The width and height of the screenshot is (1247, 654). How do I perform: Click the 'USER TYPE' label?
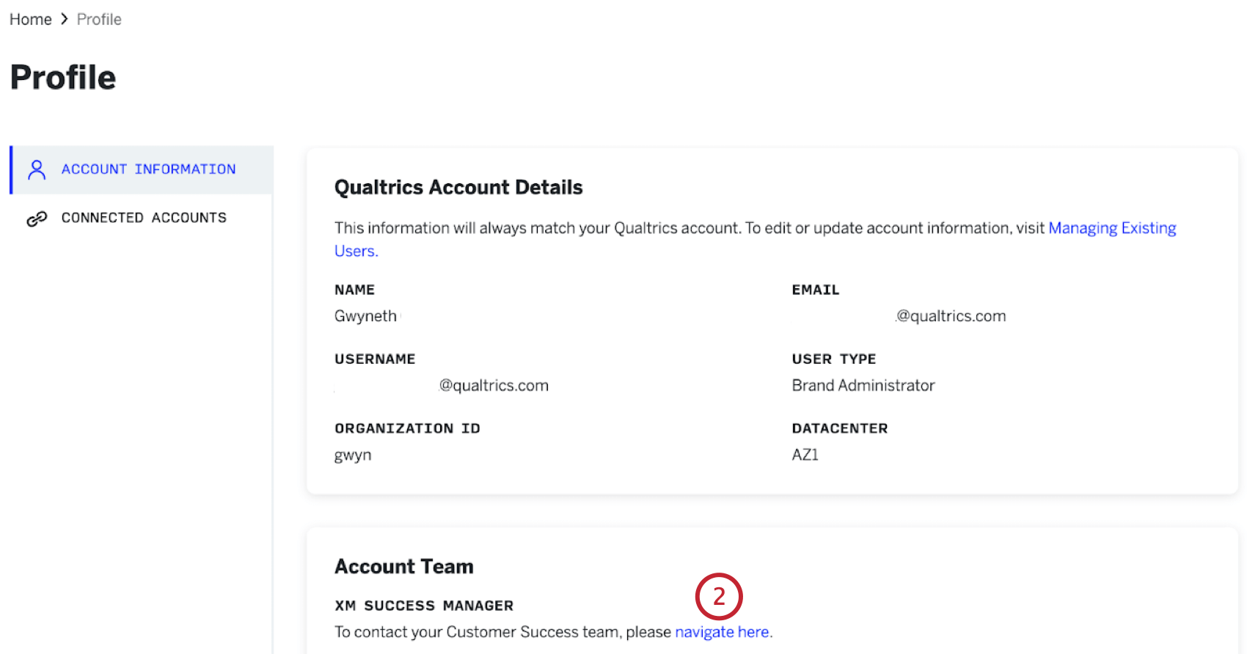(834, 359)
